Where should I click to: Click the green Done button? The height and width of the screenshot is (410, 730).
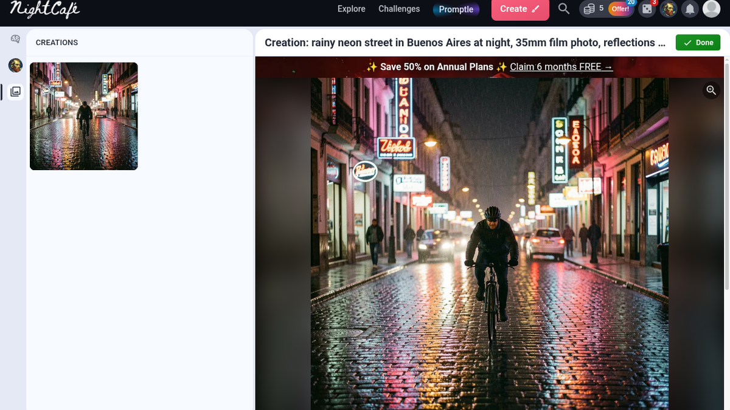tap(698, 43)
